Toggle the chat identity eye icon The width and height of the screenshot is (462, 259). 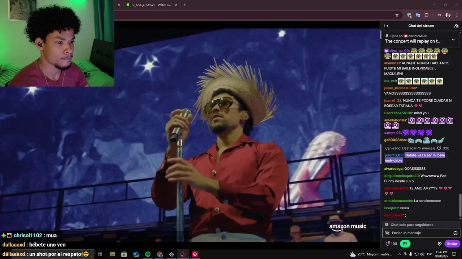coord(387,233)
